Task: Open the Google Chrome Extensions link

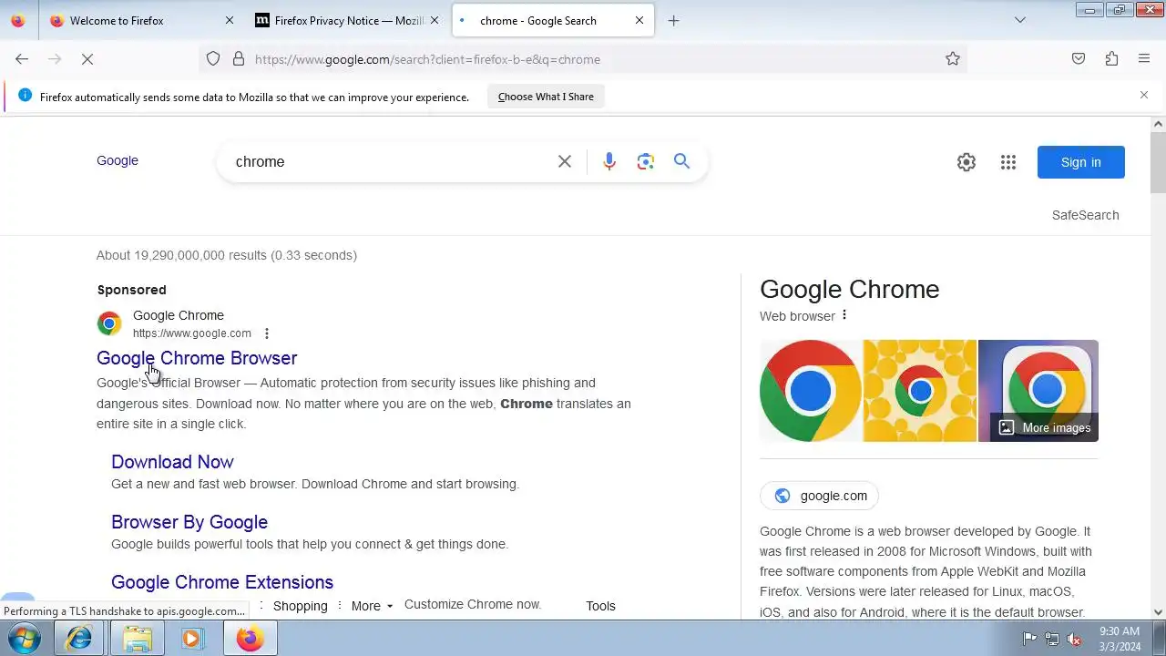Action: [x=222, y=582]
